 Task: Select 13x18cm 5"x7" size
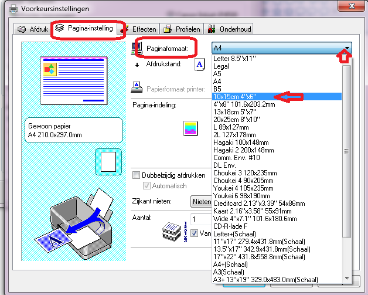(277, 112)
